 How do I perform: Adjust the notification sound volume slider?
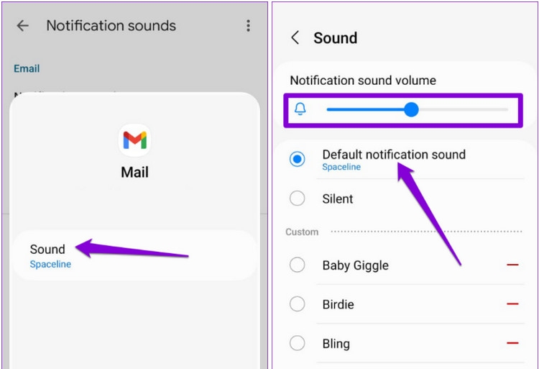click(418, 110)
